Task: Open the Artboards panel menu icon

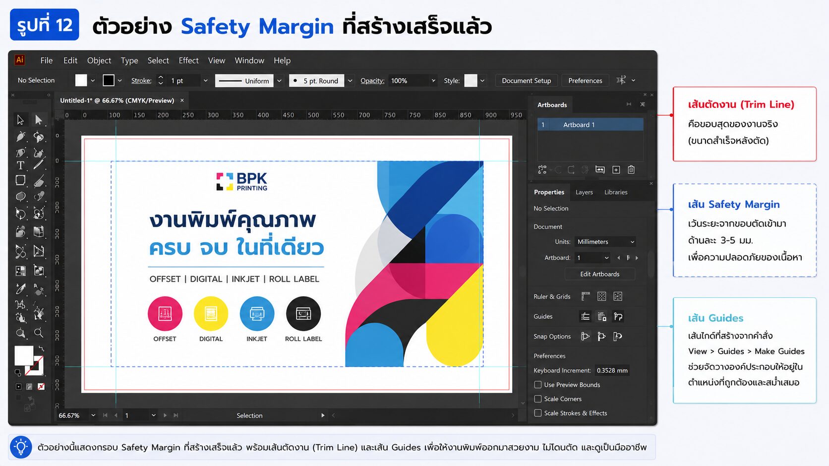Action: (x=643, y=104)
